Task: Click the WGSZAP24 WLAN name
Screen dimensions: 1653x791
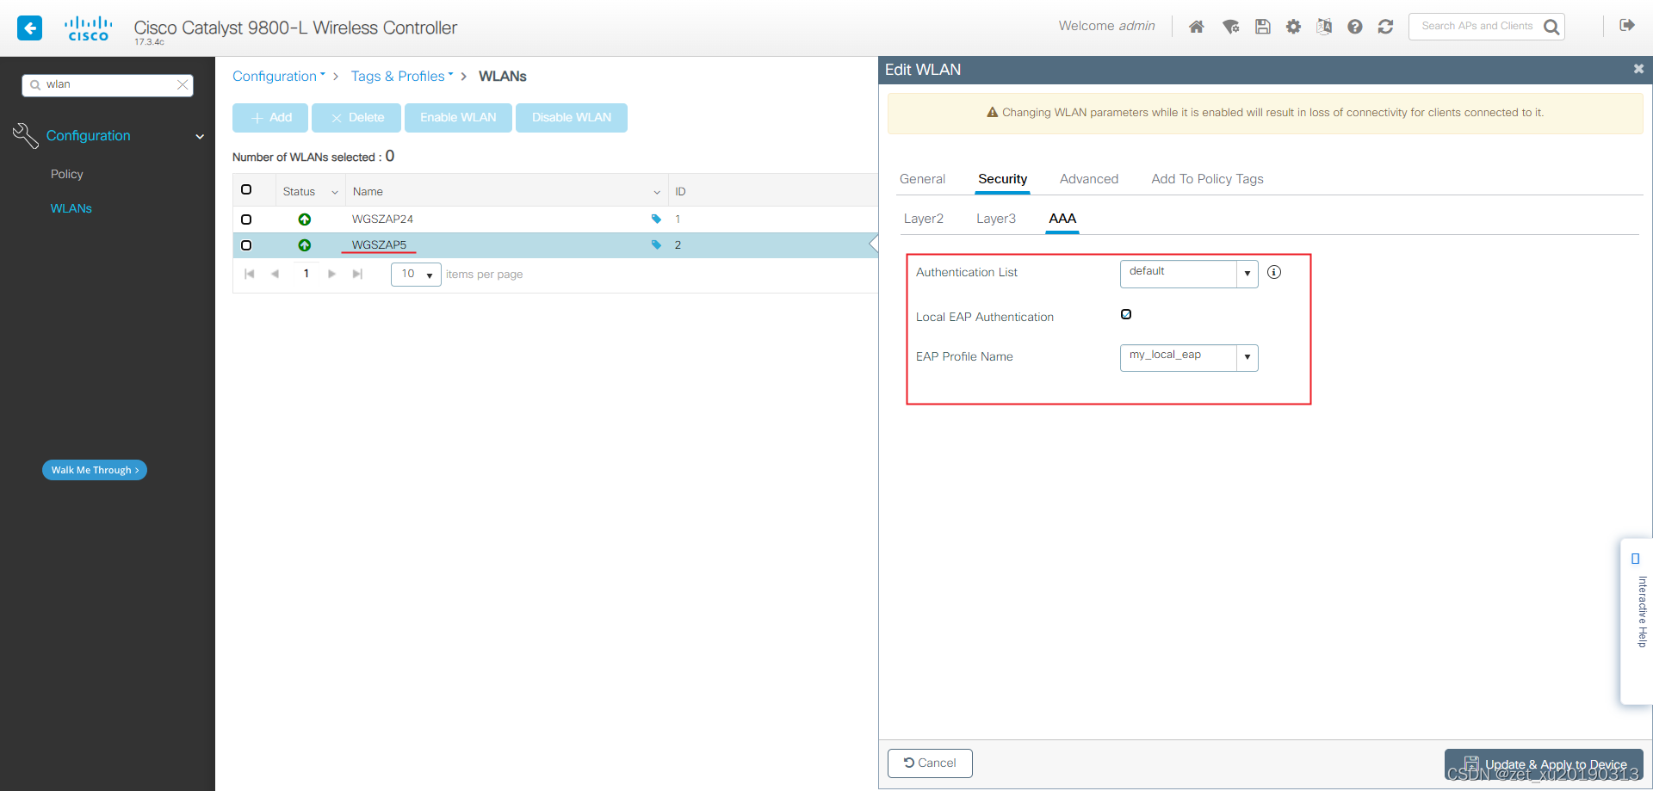Action: point(382,219)
